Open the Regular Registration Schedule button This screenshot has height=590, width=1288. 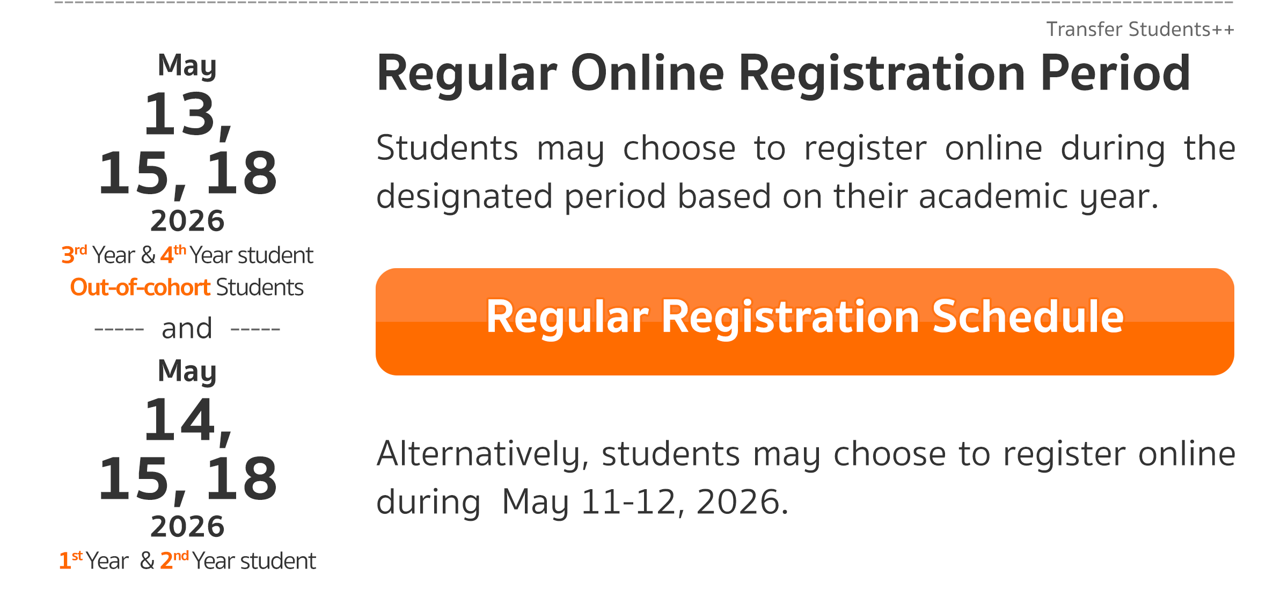click(804, 321)
